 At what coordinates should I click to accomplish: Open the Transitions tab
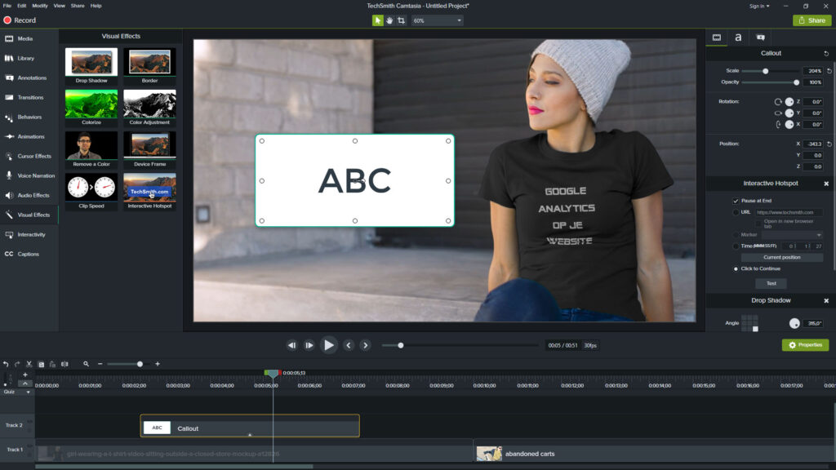(29, 98)
